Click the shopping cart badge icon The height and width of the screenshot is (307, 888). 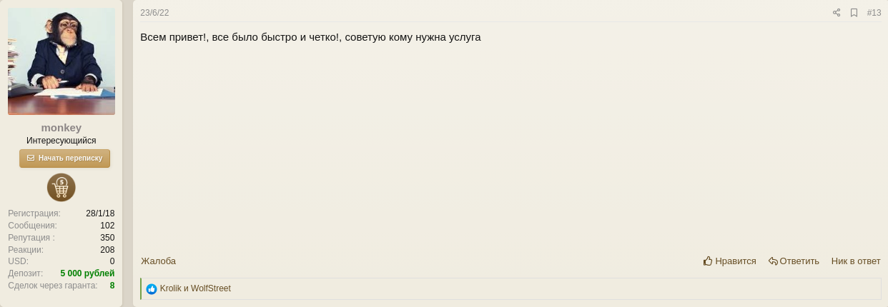pyautogui.click(x=61, y=188)
